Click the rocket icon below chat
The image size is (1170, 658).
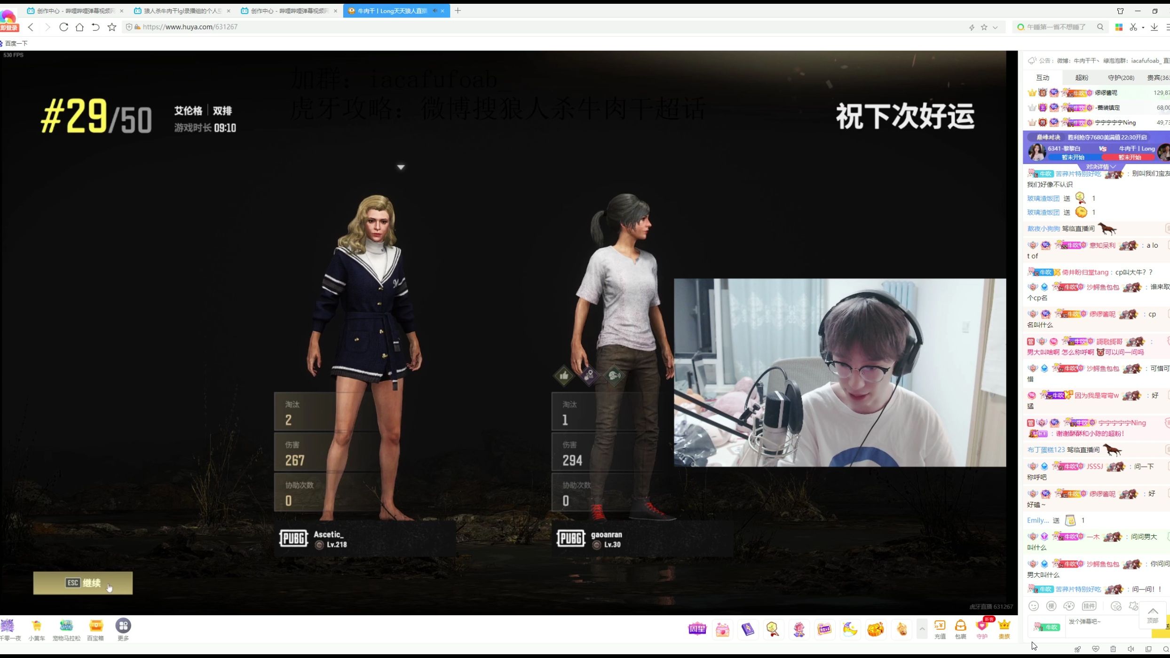coord(1077,649)
